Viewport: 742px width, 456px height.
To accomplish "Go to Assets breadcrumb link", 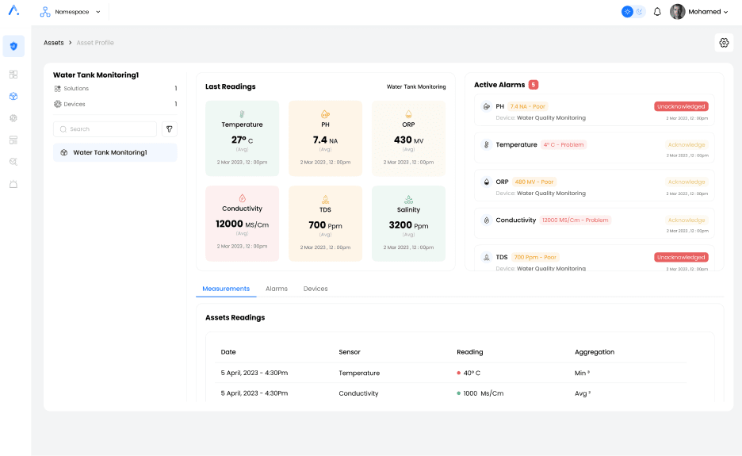I will tap(54, 43).
